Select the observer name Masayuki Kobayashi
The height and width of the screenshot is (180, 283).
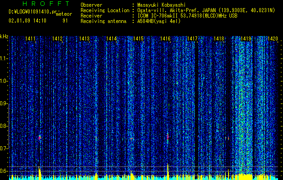162,5
